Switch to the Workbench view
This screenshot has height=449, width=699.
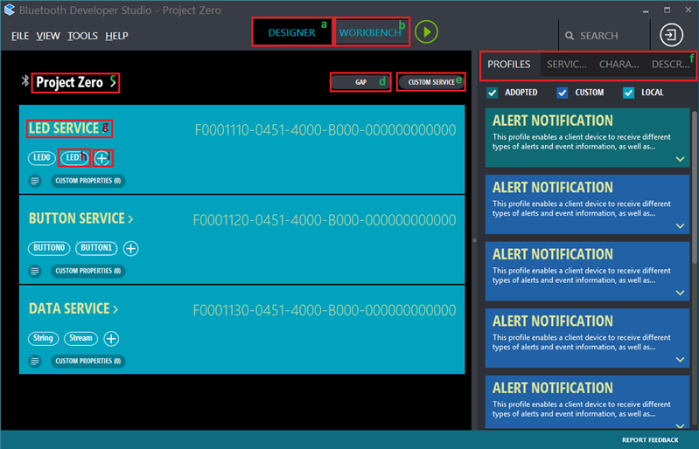pos(370,32)
